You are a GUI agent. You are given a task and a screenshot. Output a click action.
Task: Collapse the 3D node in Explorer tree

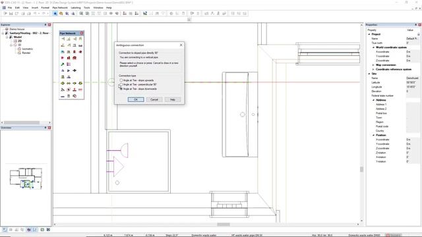[11, 45]
